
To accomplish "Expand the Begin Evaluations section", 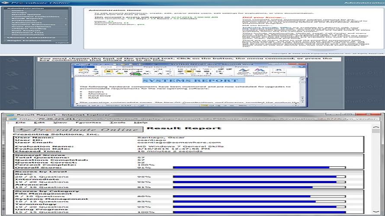I will (36, 41).
